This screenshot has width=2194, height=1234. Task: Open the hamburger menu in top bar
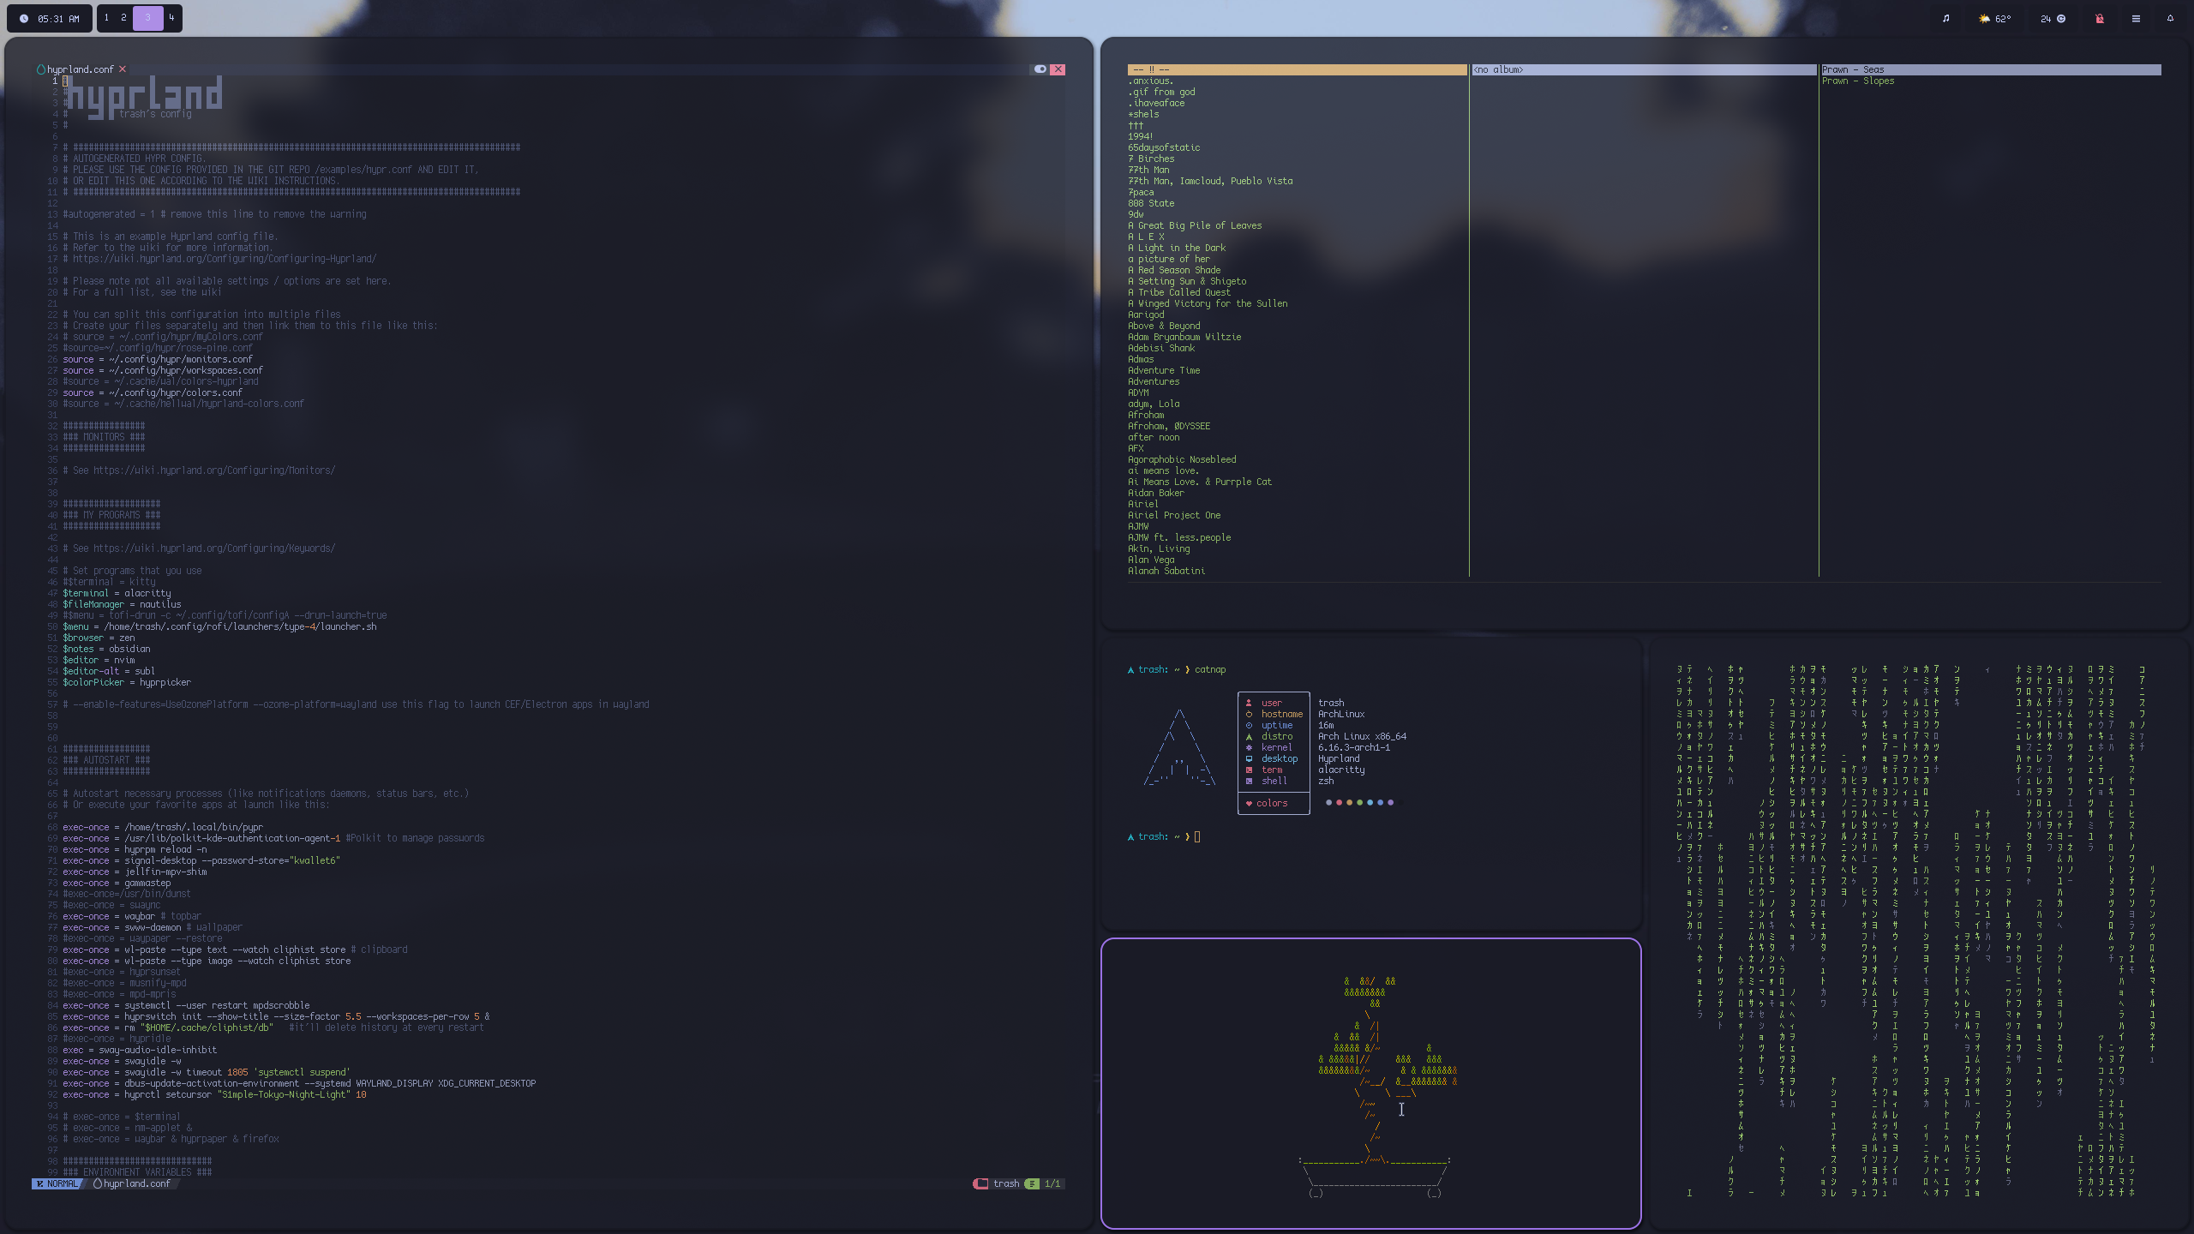pyautogui.click(x=2136, y=18)
